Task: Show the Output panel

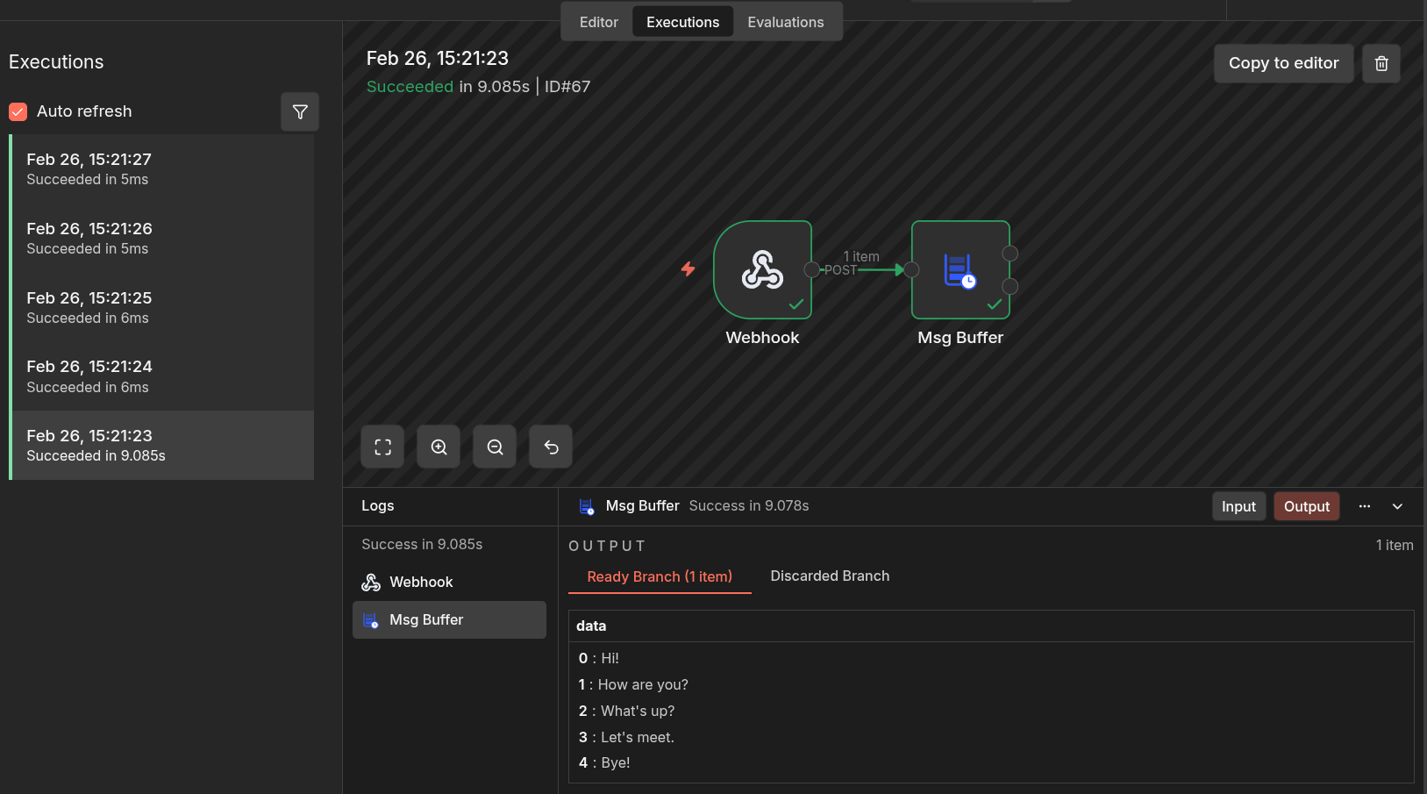Action: (x=1307, y=506)
